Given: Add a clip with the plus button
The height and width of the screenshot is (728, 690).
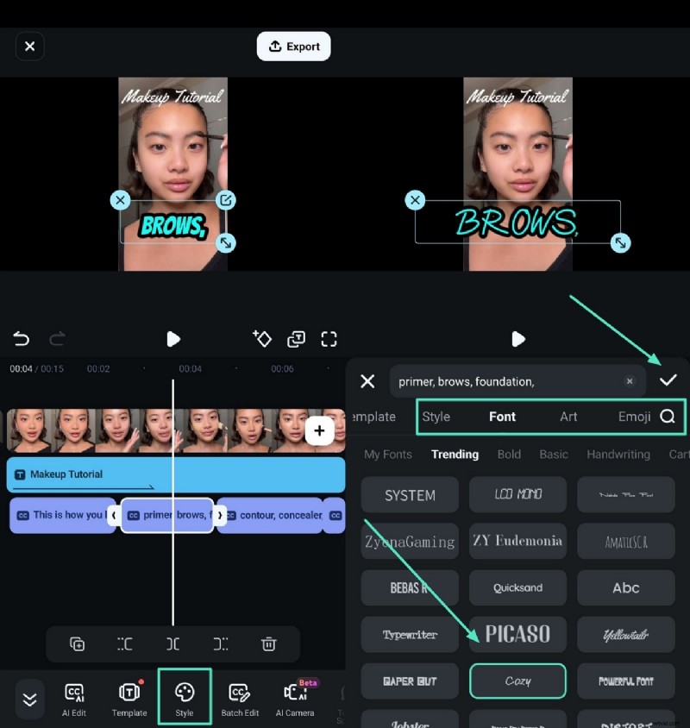Looking at the screenshot, I should (x=319, y=430).
